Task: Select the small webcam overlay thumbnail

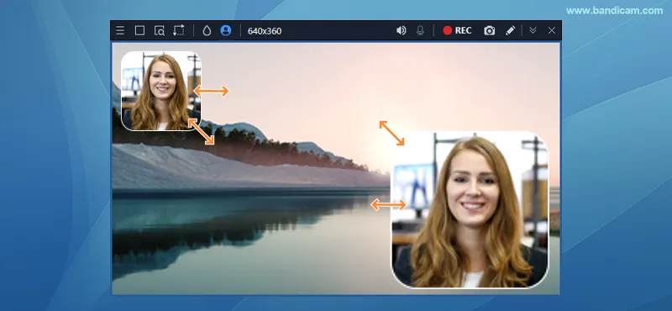Action: tap(161, 91)
